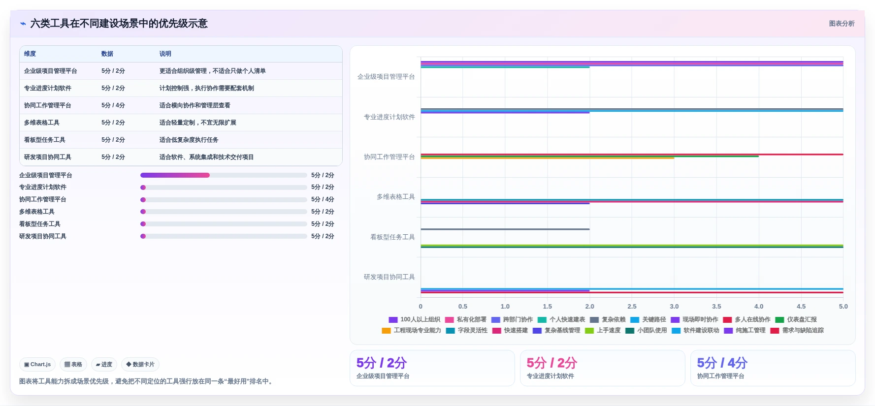Click the 企业级项目管理平台 progress bar
Viewport: 875px width, 406px height.
coord(224,175)
